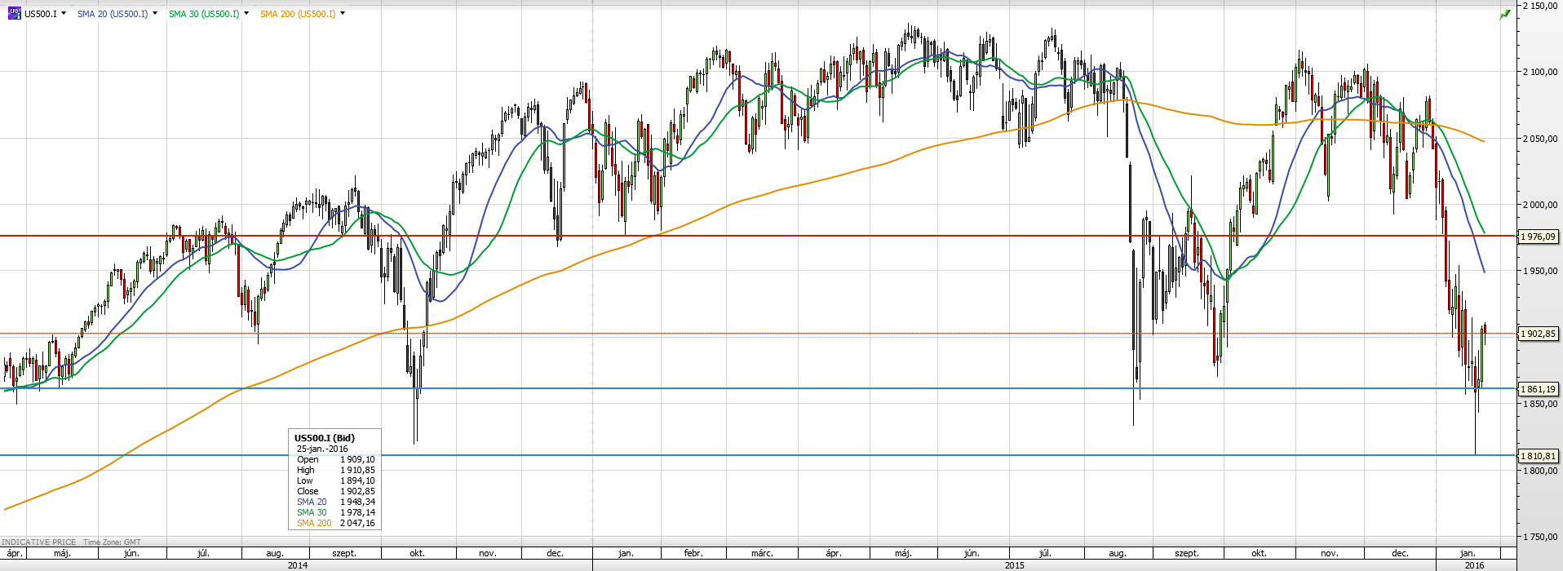Click the 2 050,00 price axis label

tap(1540, 139)
